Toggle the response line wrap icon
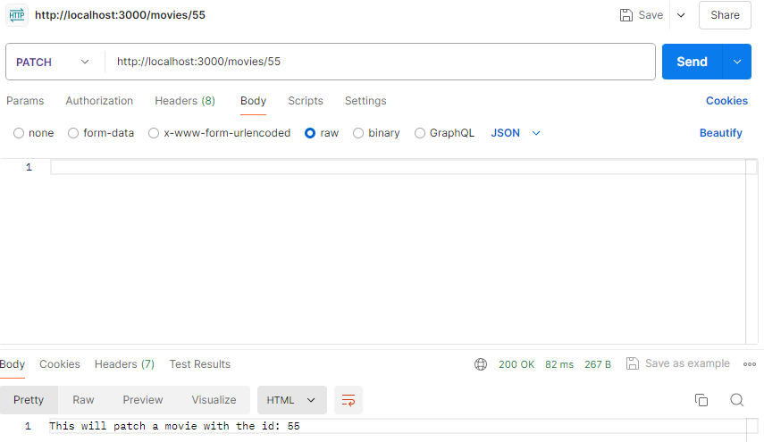Screen dimensions: 764x442 (x=348, y=400)
